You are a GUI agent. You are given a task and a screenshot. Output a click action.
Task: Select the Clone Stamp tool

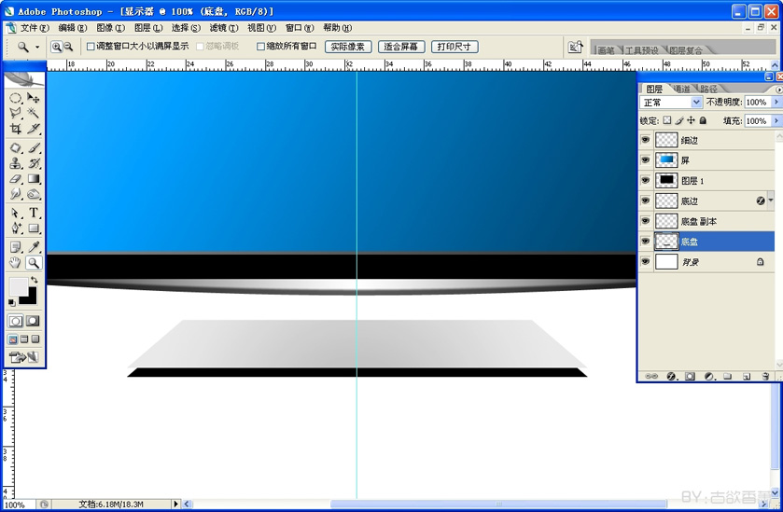click(x=16, y=163)
